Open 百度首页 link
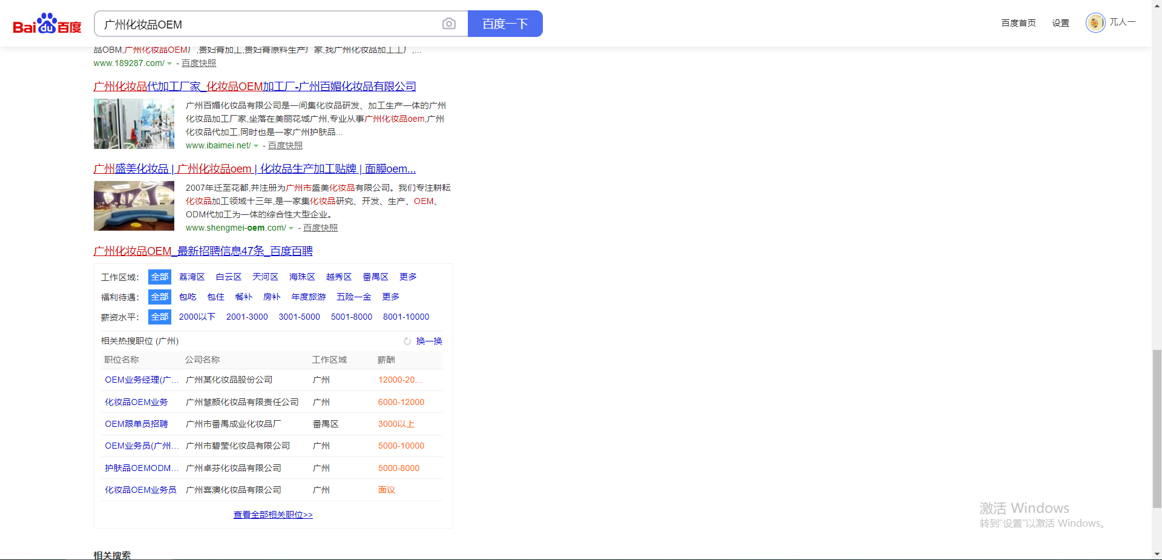This screenshot has width=1162, height=560. click(1019, 23)
